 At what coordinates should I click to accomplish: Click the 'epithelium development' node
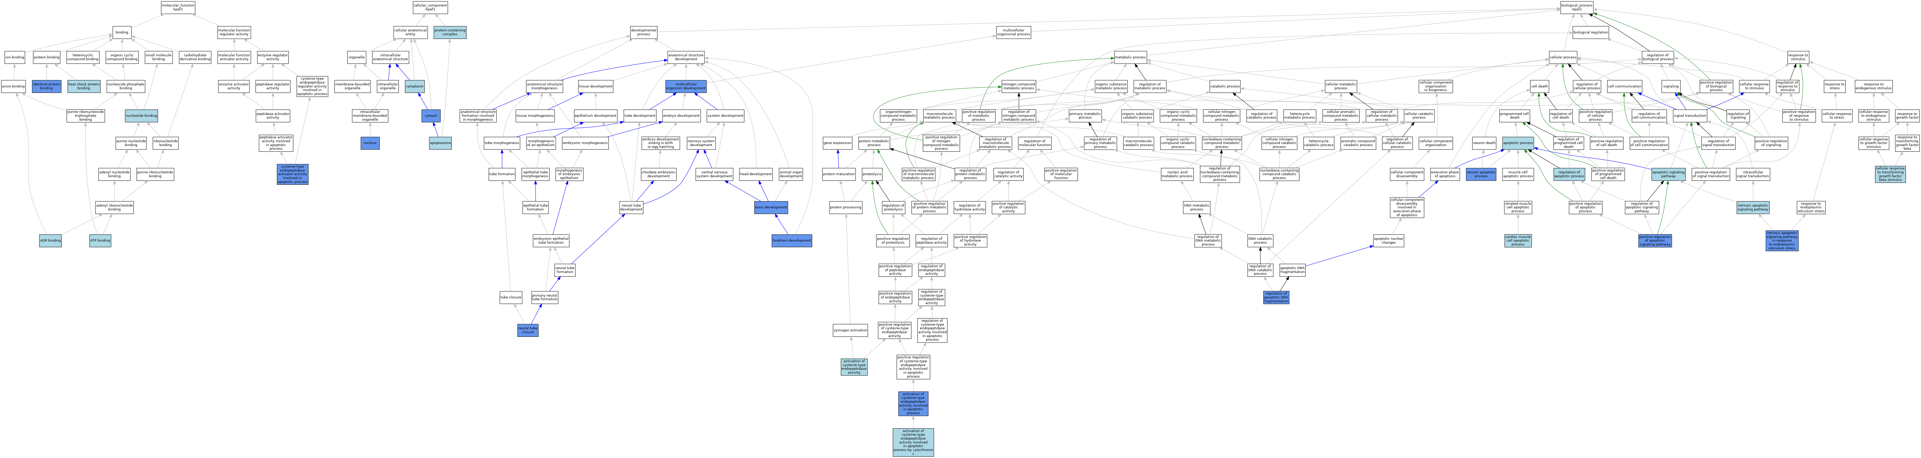595,116
